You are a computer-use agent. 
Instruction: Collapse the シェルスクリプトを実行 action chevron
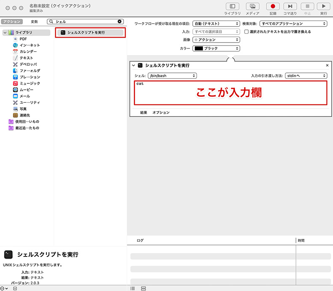tap(133, 65)
